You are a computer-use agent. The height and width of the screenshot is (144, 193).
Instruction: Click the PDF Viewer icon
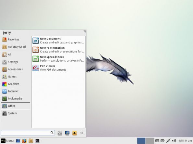click(36, 68)
